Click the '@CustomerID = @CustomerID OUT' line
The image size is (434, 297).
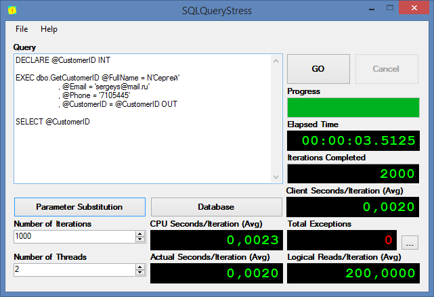tap(118, 105)
